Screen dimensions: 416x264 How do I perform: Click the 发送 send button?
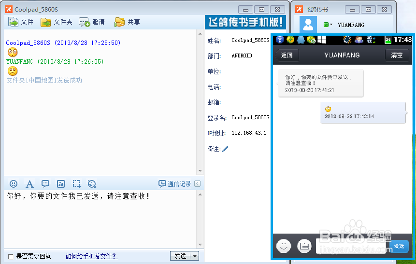point(180,256)
